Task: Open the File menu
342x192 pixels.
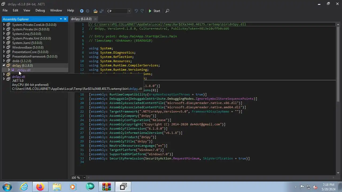Action: [x=5, y=10]
